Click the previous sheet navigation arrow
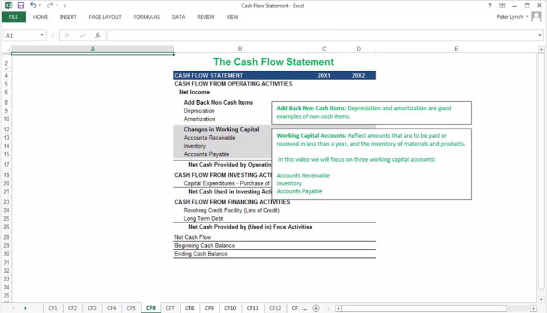 (x=14, y=308)
